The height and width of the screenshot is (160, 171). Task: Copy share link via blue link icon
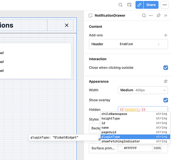pos(139,5)
